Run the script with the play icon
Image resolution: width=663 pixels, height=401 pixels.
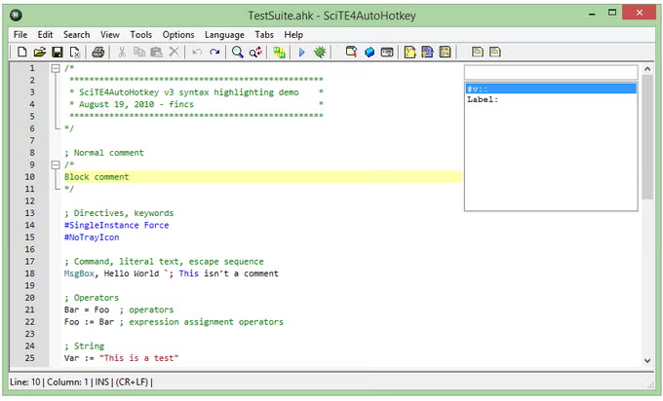coord(301,52)
